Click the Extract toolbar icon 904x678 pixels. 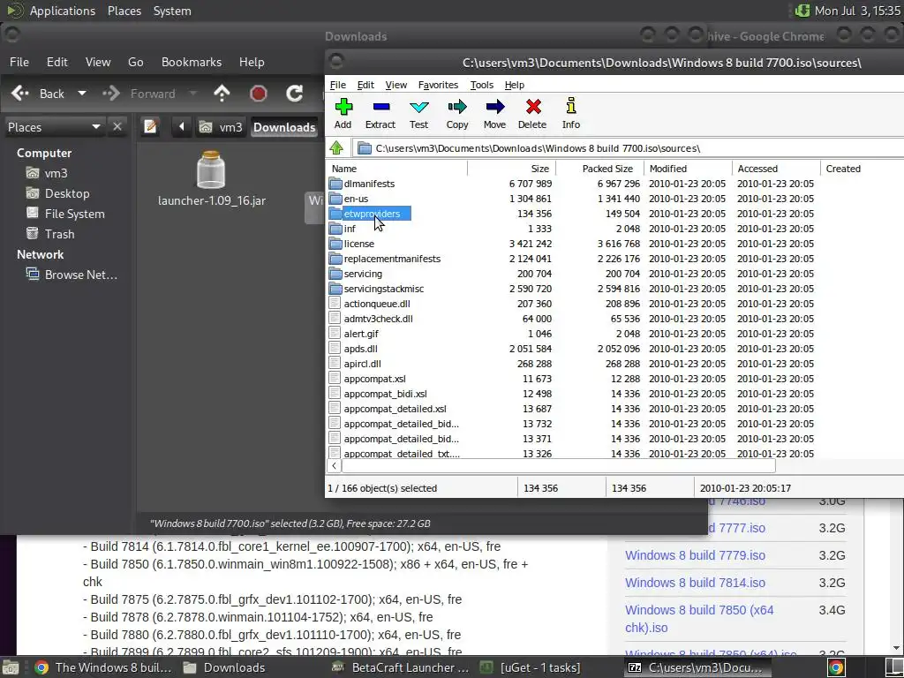click(x=380, y=114)
